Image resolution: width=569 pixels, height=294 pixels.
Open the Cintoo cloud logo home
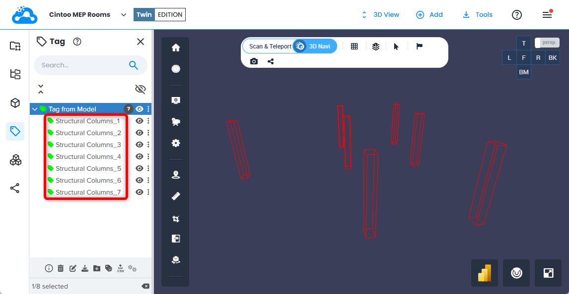tap(24, 15)
